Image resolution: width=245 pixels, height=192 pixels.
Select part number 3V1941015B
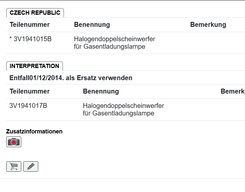32,39
